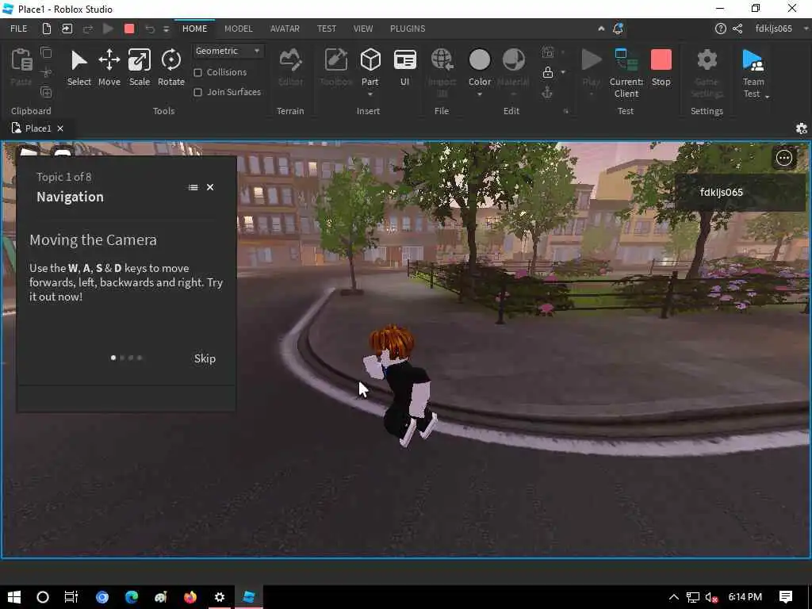The width and height of the screenshot is (812, 609).
Task: Open the UI insert tool
Action: coord(405,60)
